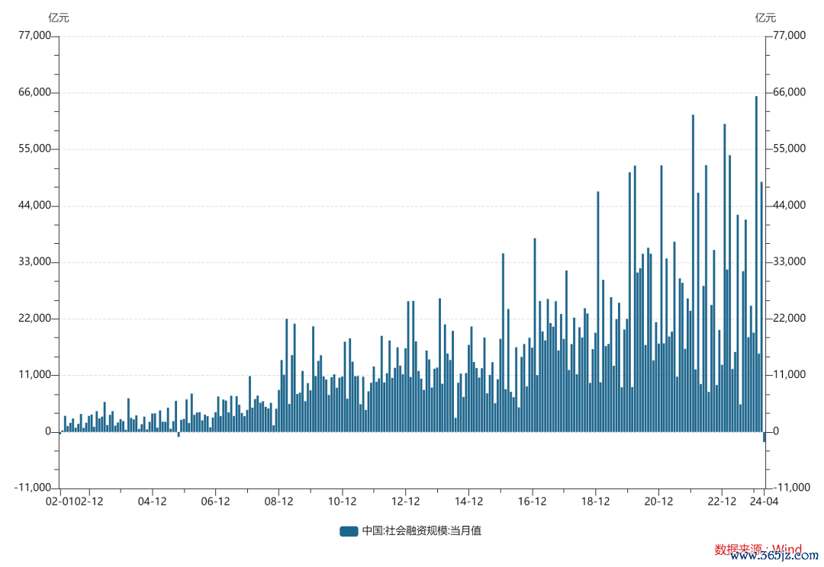Click the 18-12 x-axis label
This screenshot has width=824, height=567.
click(x=596, y=501)
